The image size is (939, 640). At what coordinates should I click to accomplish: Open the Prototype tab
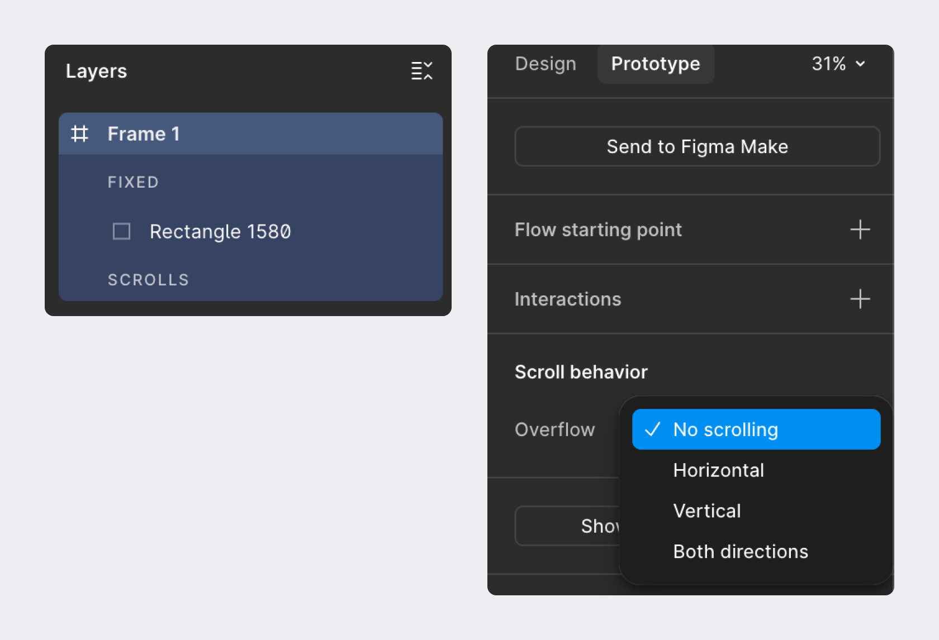[x=655, y=64]
